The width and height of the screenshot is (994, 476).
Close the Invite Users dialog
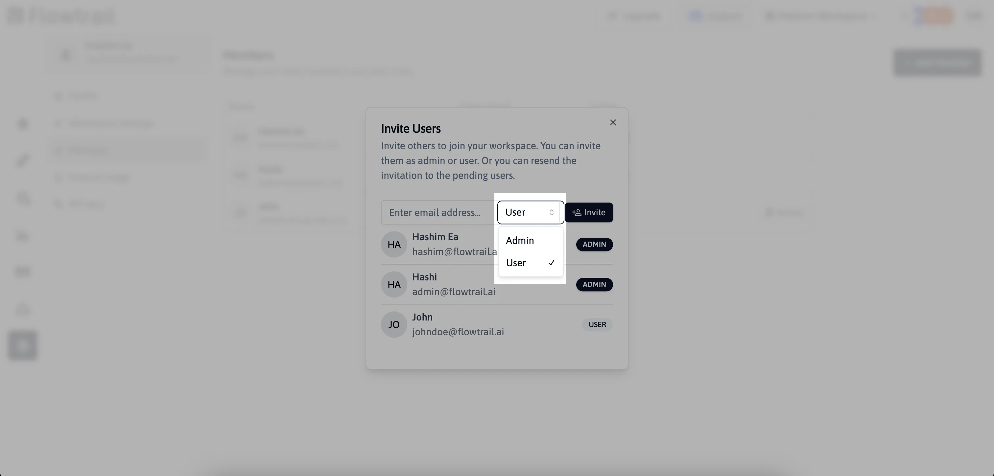click(613, 122)
